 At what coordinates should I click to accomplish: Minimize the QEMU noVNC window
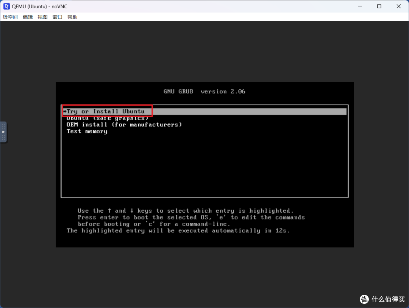(360, 6)
